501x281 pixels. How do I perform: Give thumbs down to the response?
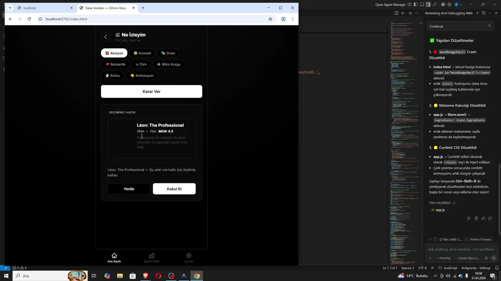[x=490, y=219]
